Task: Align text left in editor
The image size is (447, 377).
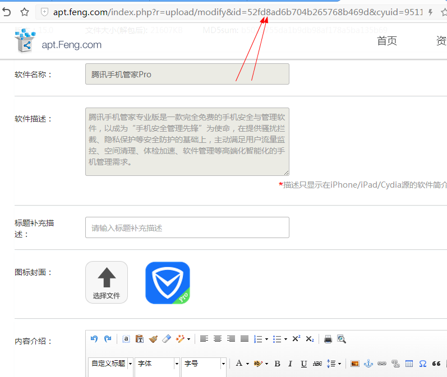Action: click(x=204, y=339)
